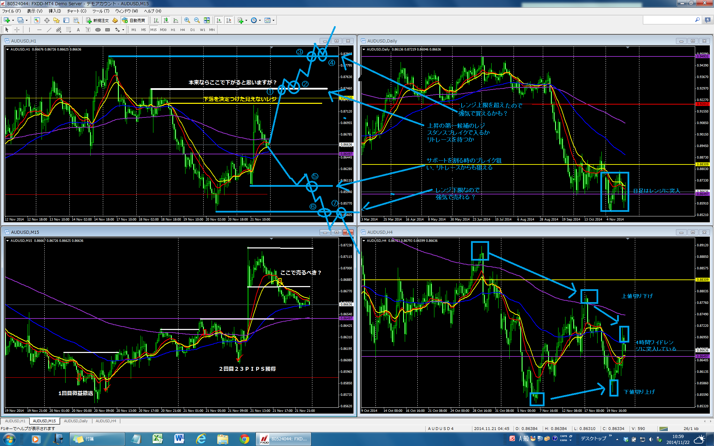Select the crosshair cursor tool

click(x=17, y=30)
